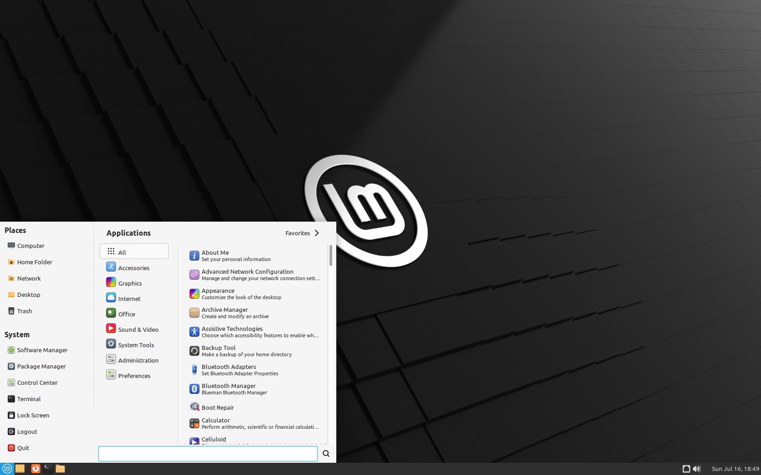Viewport: 761px width, 475px height.
Task: Launch the Calculator app
Action: click(255, 423)
